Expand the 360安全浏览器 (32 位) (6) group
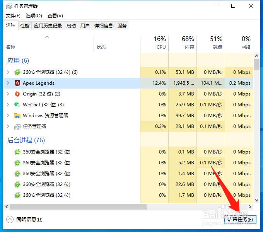The image size is (263, 232). coord(8,72)
